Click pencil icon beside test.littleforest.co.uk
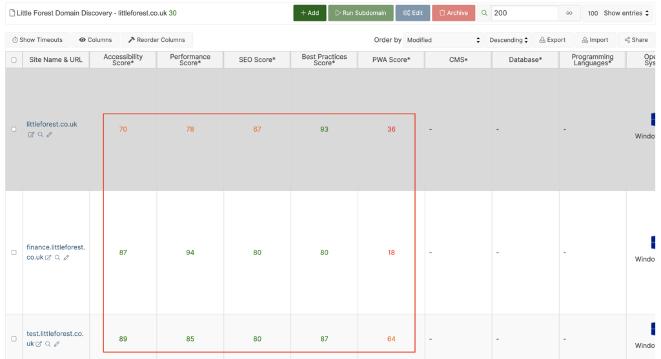This screenshot has height=359, width=661. tap(57, 344)
